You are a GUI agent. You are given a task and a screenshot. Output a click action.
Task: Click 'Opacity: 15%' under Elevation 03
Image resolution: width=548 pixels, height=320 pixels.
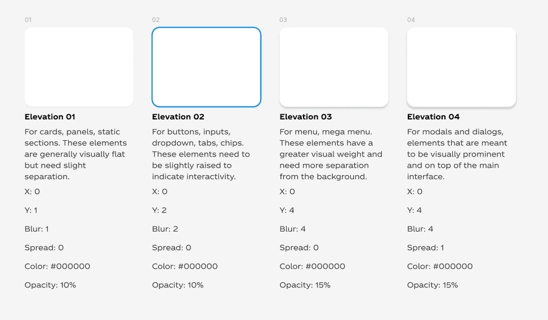pyautogui.click(x=305, y=285)
